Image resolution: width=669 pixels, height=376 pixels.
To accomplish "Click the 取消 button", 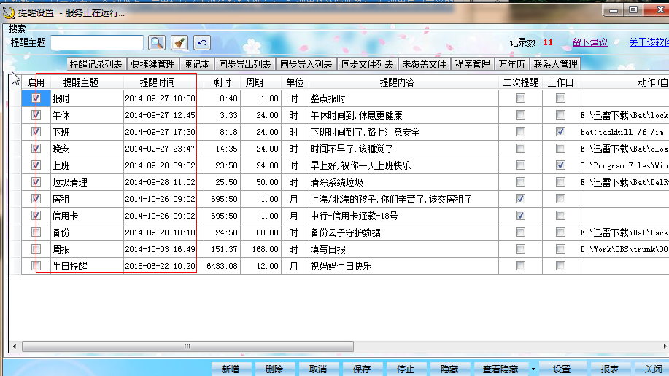I will [318, 369].
